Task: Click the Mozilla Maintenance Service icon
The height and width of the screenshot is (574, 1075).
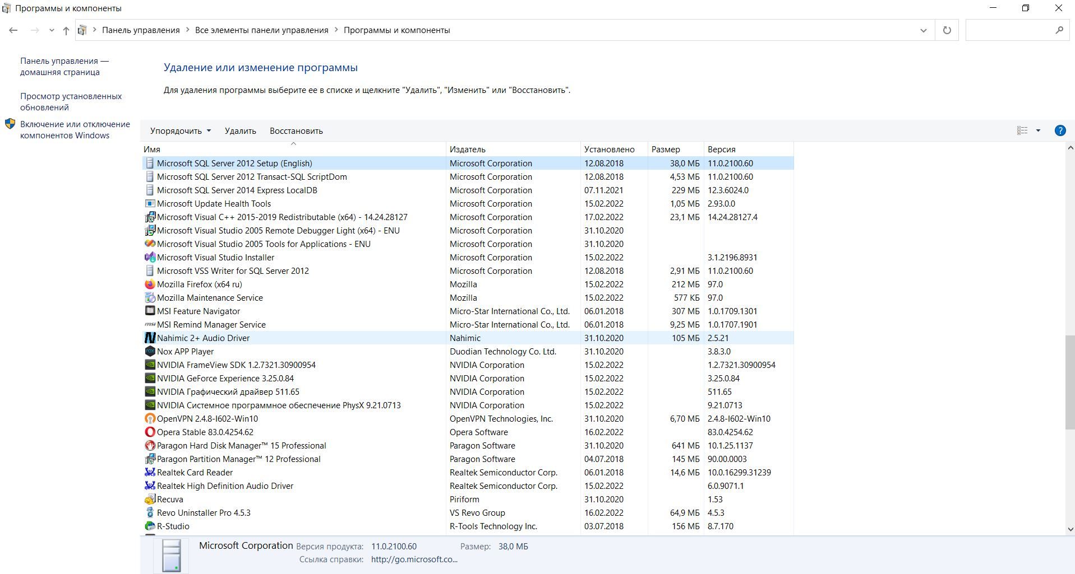Action: point(150,298)
